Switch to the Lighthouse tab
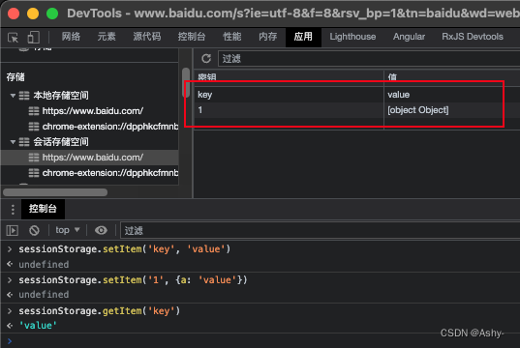Image resolution: width=520 pixels, height=348 pixels. (x=352, y=37)
